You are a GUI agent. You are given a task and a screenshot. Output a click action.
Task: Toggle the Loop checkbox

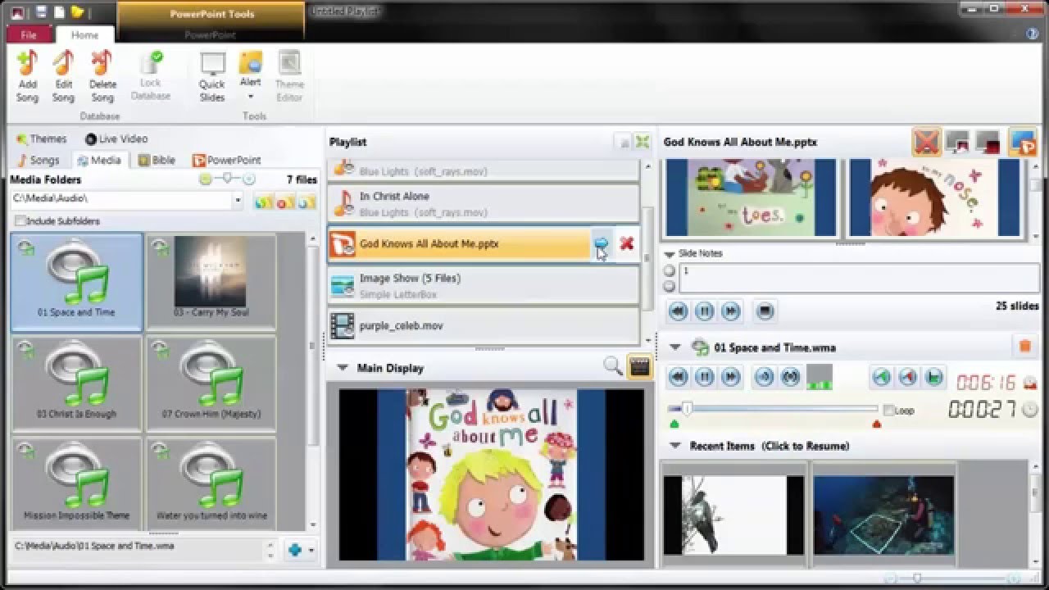click(889, 411)
